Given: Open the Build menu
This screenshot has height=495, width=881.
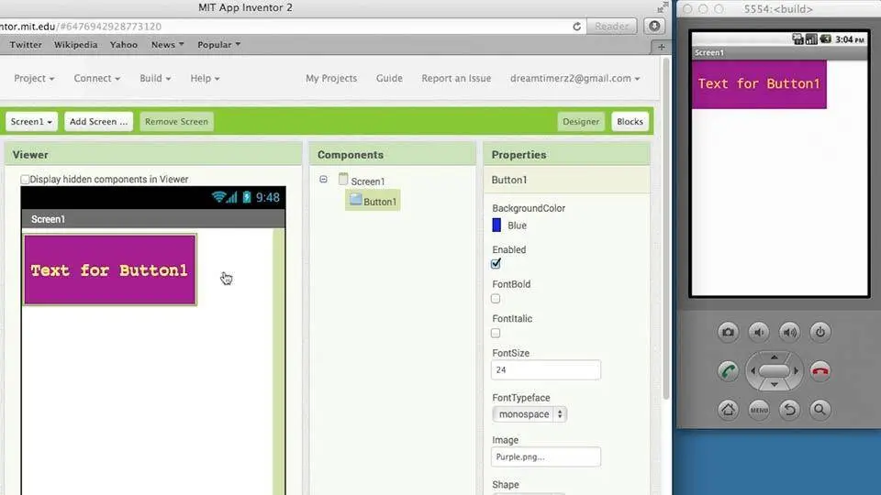Looking at the screenshot, I should (155, 78).
